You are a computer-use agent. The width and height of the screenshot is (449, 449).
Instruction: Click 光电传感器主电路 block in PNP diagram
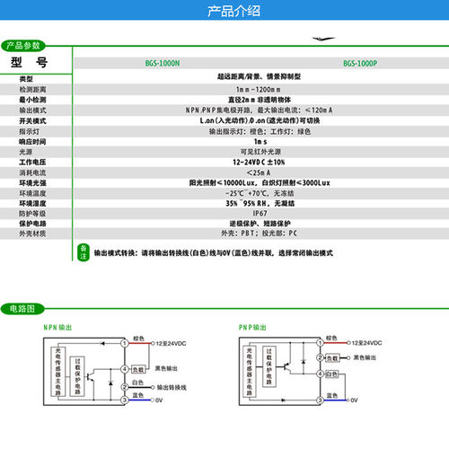point(250,372)
